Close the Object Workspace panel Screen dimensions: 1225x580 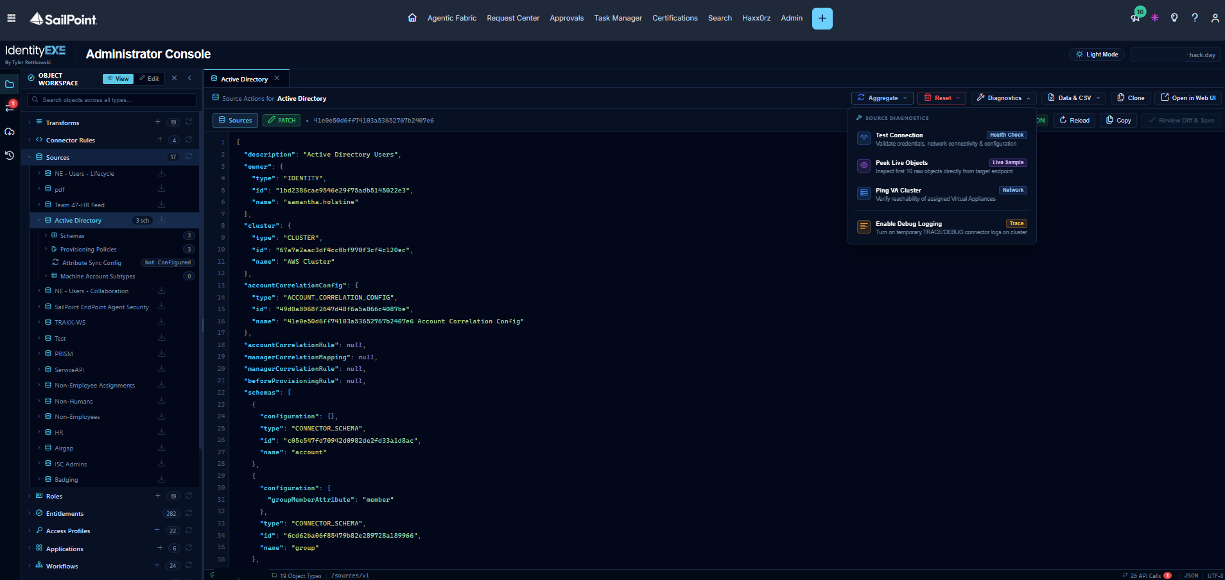coord(174,78)
